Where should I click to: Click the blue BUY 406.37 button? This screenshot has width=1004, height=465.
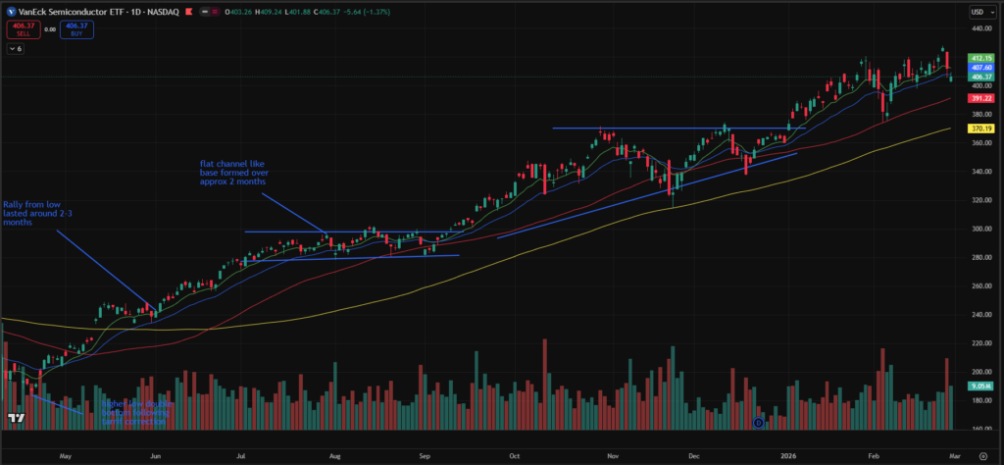(75, 29)
